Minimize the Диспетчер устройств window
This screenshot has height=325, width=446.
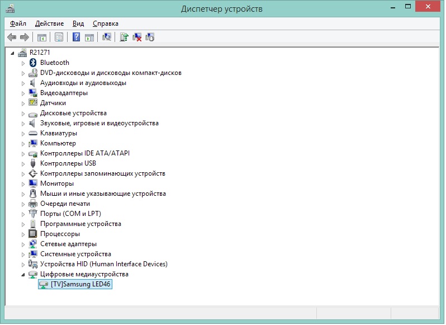point(393,7)
